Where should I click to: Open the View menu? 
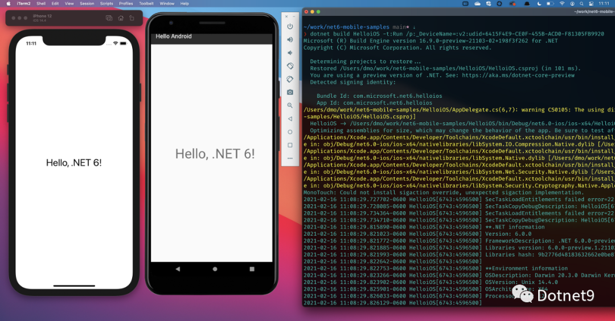pos(69,3)
